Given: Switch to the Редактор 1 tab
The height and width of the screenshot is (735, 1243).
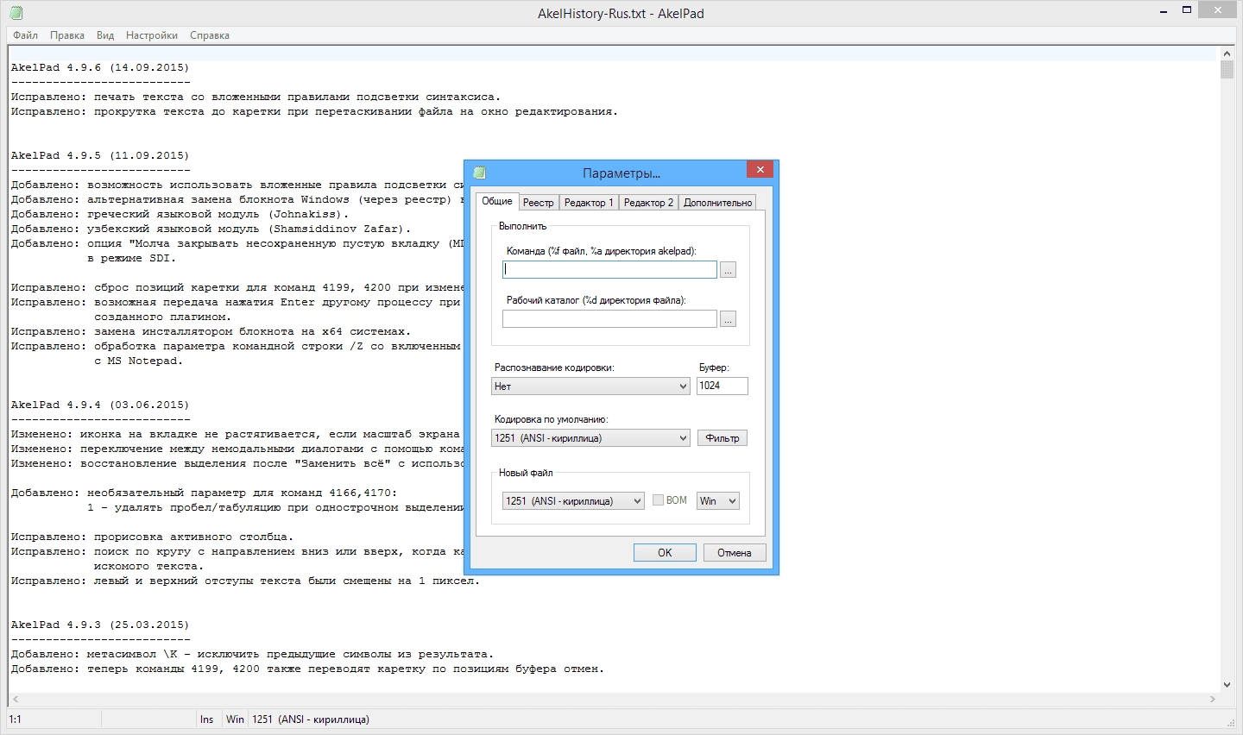Looking at the screenshot, I should click(589, 203).
